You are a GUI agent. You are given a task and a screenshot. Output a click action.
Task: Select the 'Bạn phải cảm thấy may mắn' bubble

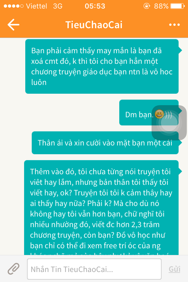[x=102, y=66]
